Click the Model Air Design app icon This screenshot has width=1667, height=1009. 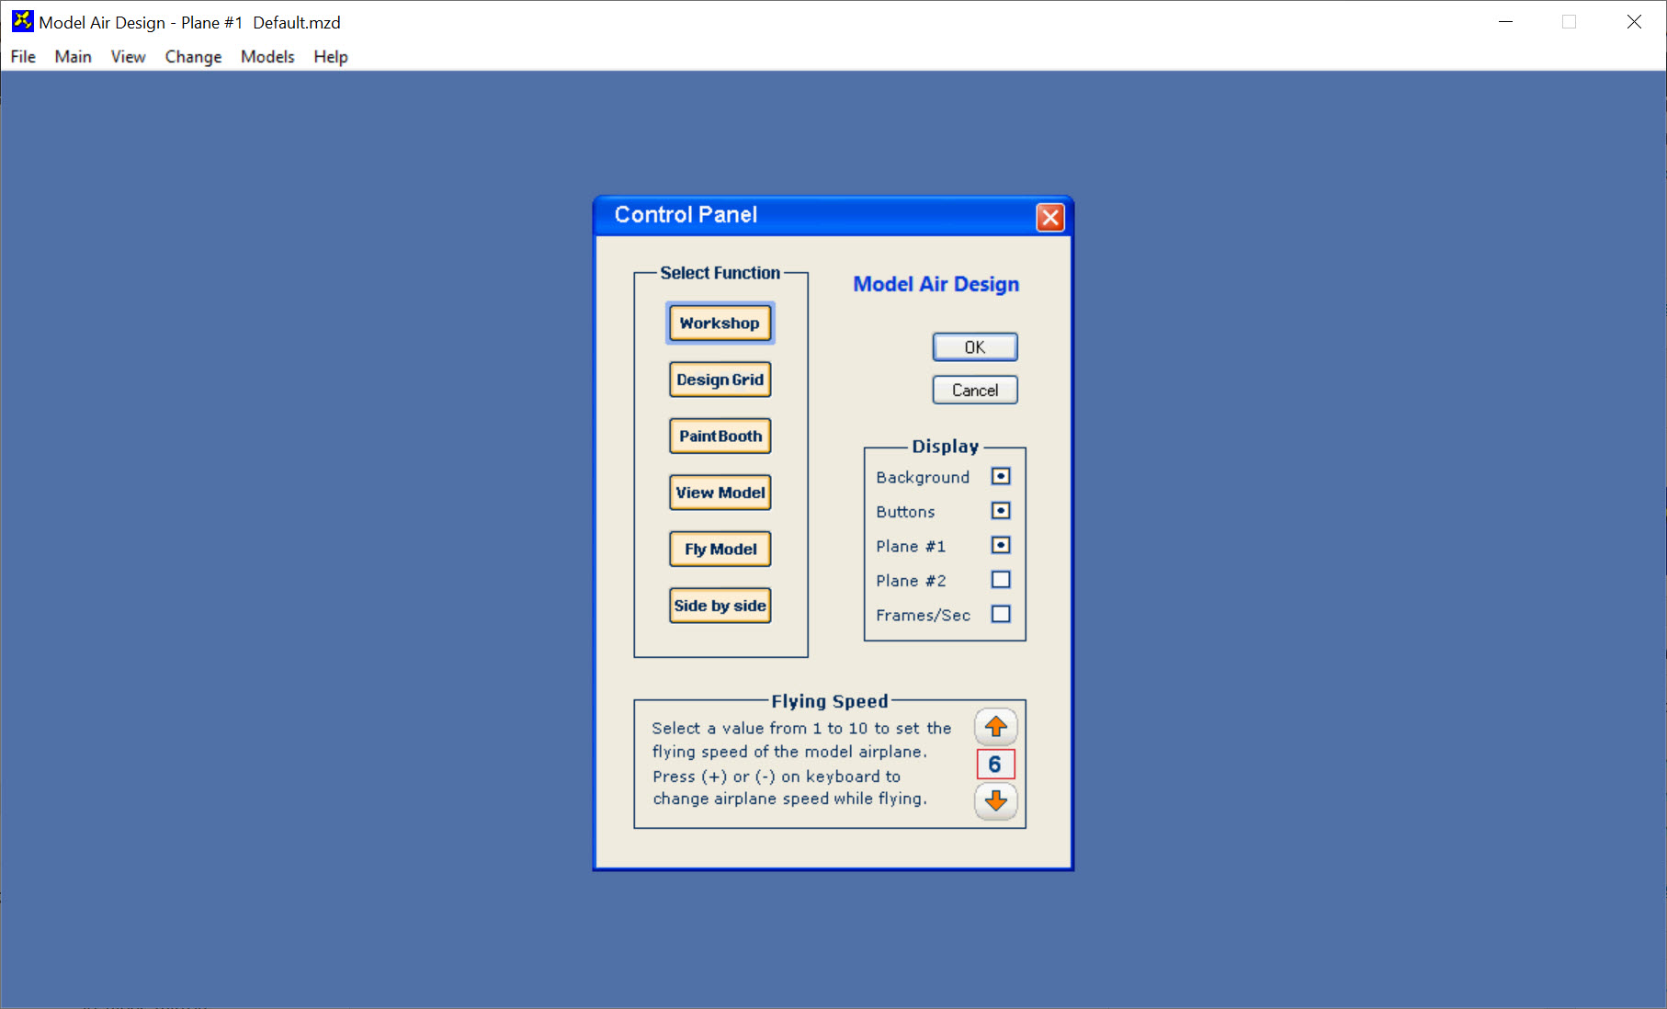[22, 21]
